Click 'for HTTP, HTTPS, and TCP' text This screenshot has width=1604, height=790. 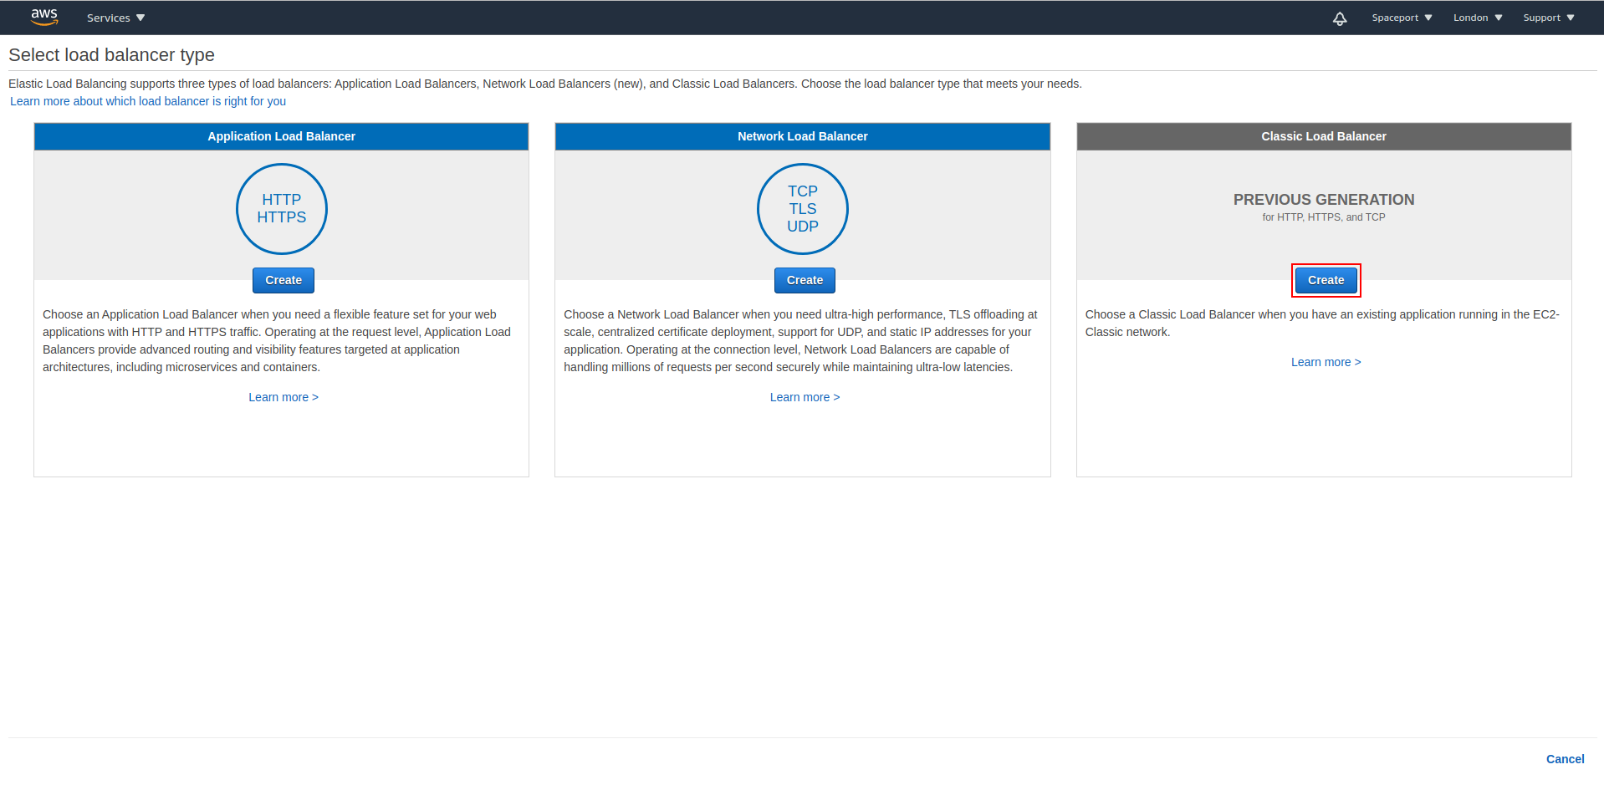pos(1324,217)
